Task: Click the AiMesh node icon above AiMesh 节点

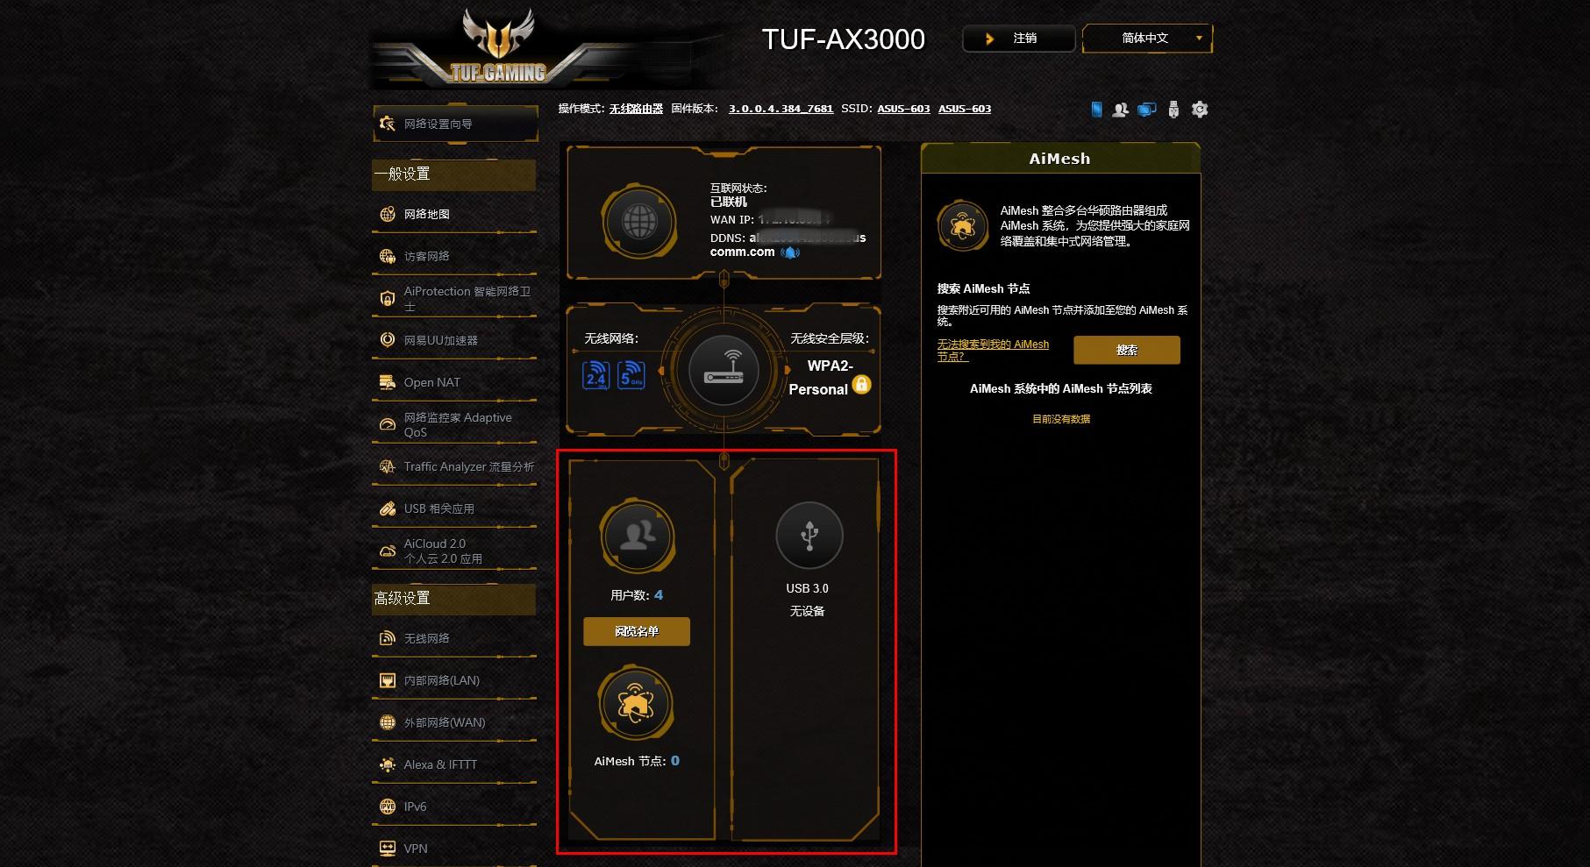Action: tap(636, 702)
